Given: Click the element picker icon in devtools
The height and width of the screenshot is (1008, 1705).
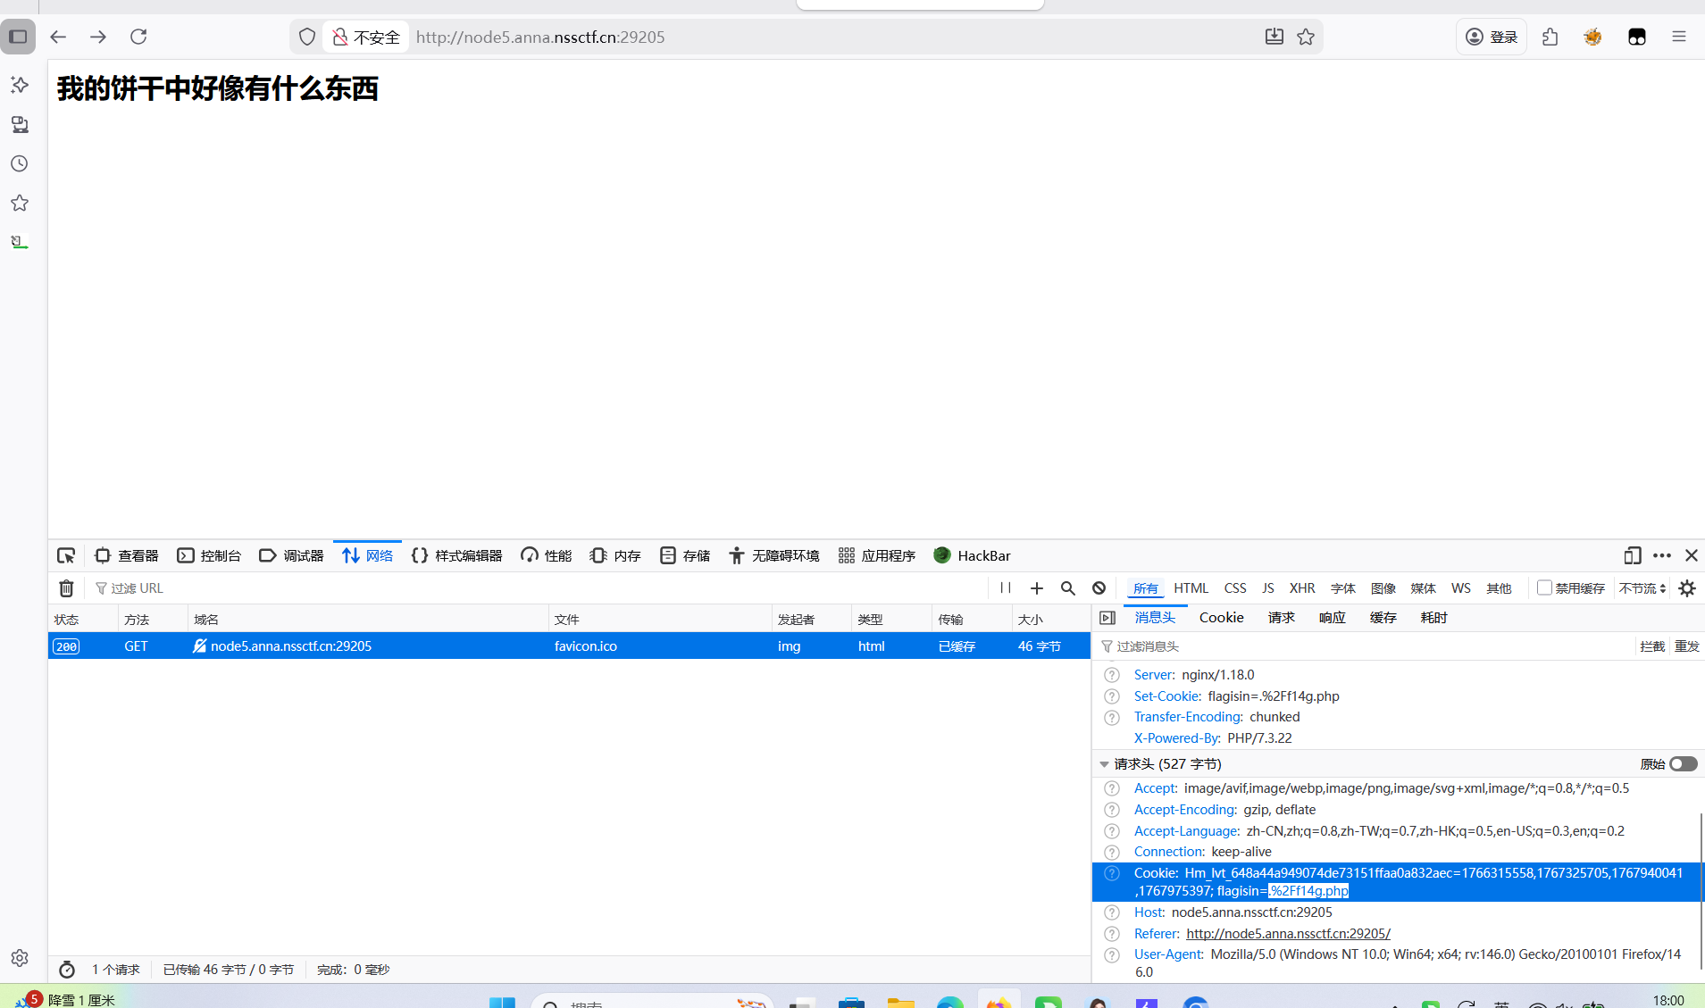Looking at the screenshot, I should [66, 555].
